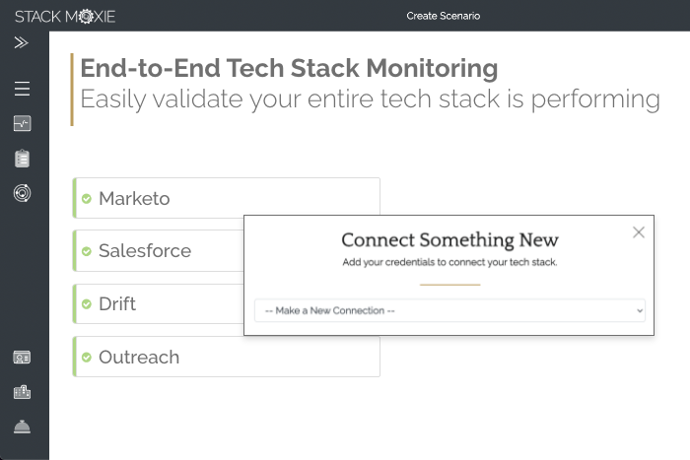Toggle the green check next to Drift
The height and width of the screenshot is (460, 690).
pyautogui.click(x=87, y=304)
